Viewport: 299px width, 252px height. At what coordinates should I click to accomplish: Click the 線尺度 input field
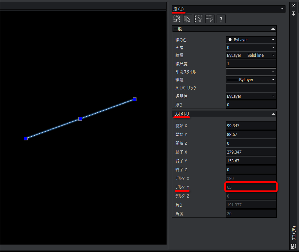tap(251, 64)
